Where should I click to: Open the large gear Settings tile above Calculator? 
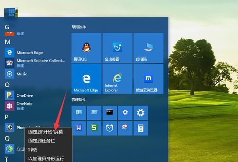coord(141,113)
